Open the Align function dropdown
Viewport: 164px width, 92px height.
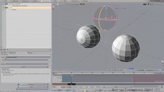(x=24, y=67)
